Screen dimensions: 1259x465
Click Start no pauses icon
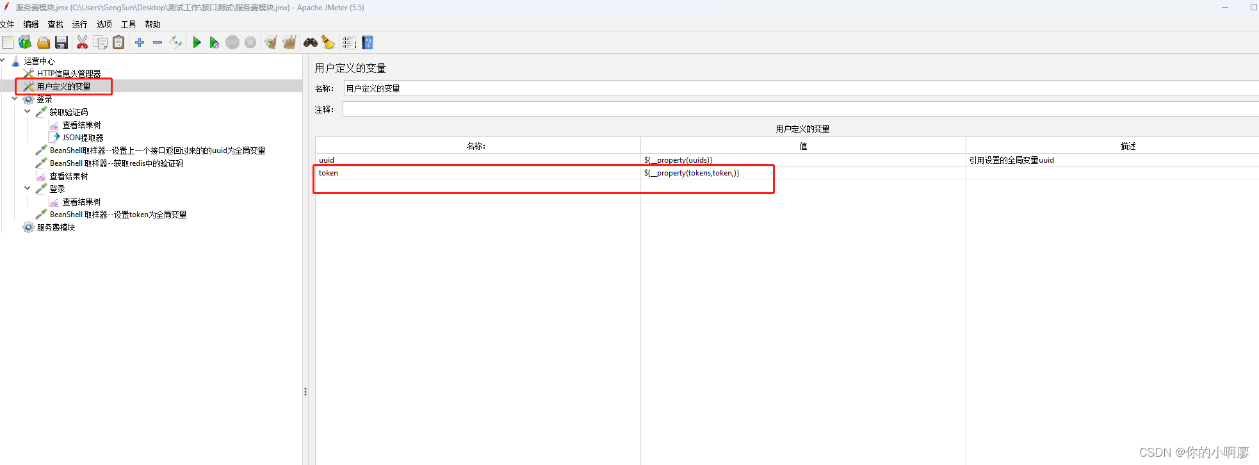tap(215, 42)
